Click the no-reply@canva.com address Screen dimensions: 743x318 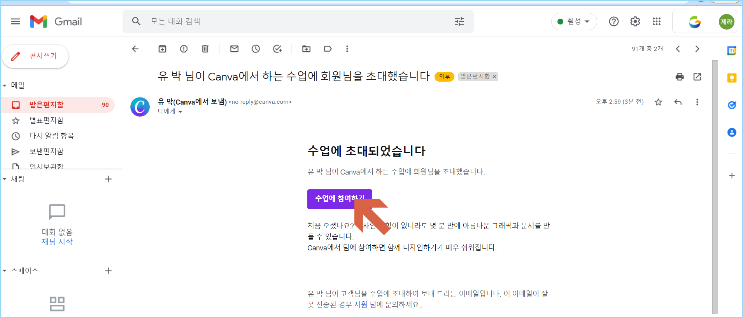coord(260,102)
